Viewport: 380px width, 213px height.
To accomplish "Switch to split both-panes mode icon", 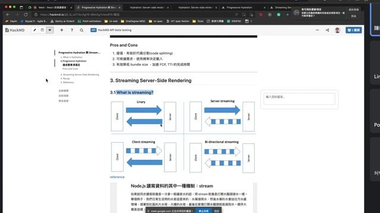I will 42,30.
